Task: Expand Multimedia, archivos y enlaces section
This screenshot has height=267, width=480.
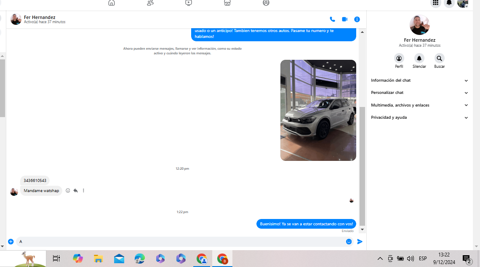Action: pos(419,105)
